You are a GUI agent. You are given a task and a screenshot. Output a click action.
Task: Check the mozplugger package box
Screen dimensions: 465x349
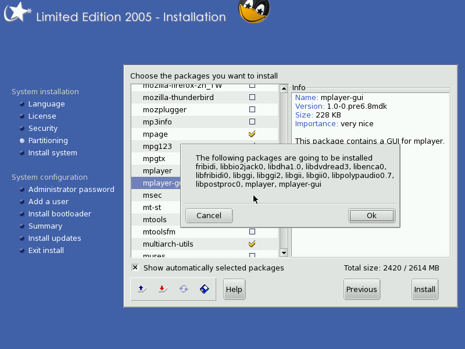pos(252,109)
